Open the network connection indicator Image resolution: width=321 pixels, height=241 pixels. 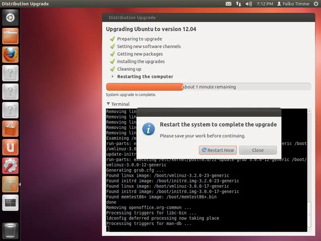pyautogui.click(x=238, y=4)
